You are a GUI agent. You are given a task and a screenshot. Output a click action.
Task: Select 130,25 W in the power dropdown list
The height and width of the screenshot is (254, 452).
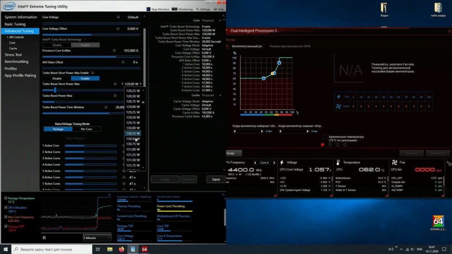point(133,133)
